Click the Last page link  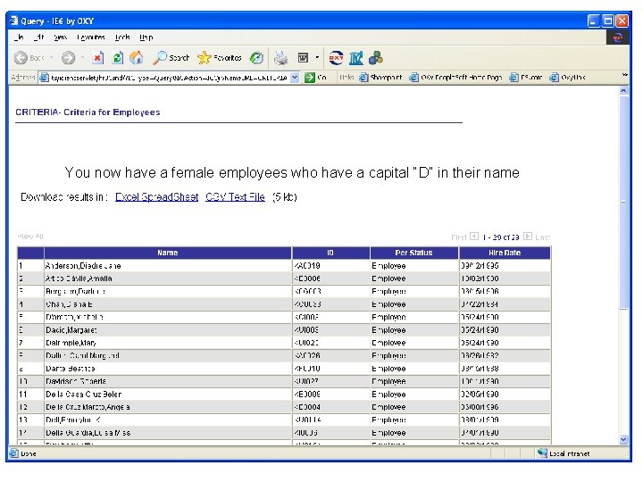click(x=543, y=237)
